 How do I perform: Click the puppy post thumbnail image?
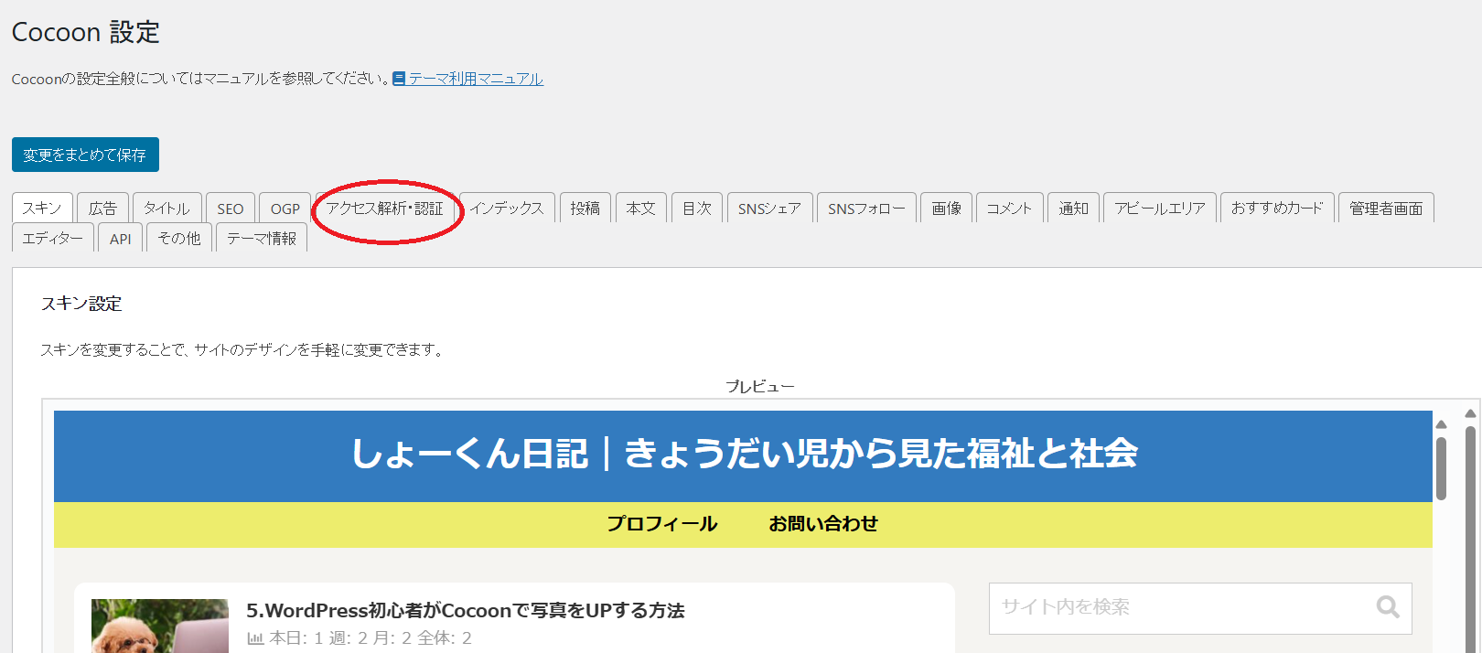point(160,626)
